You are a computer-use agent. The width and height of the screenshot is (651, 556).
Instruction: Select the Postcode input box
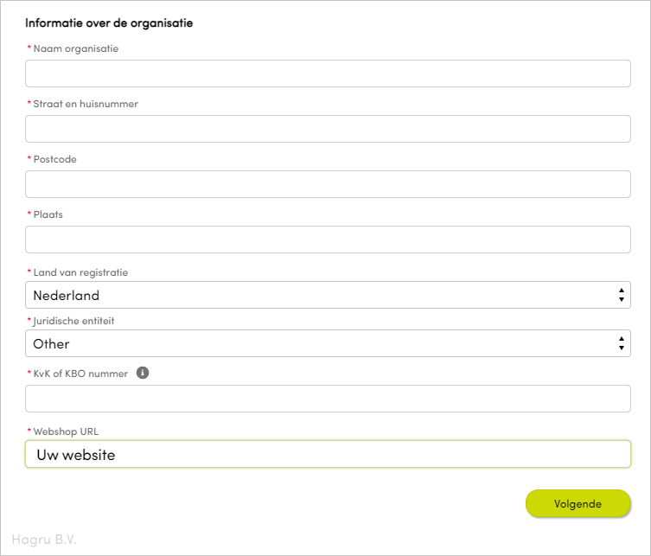[x=328, y=184]
